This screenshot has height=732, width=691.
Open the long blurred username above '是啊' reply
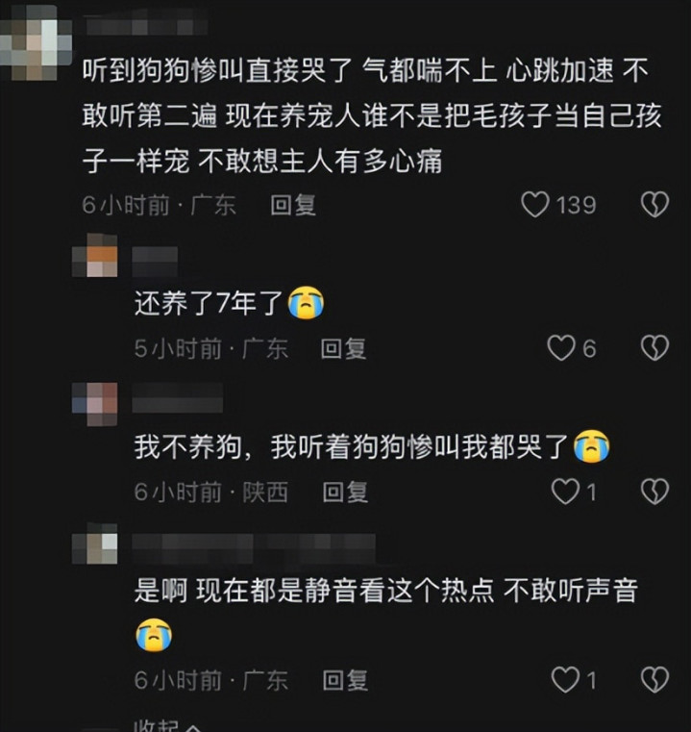pos(254,547)
